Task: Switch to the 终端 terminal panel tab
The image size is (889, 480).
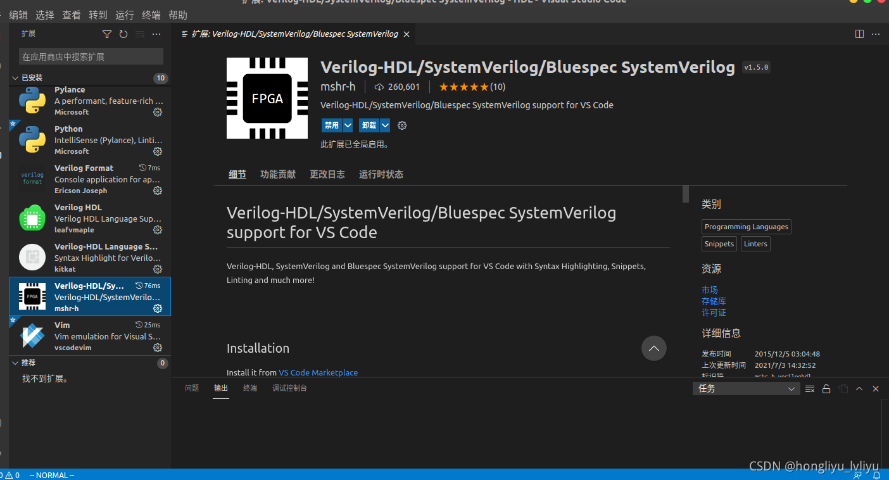Action: click(x=250, y=388)
